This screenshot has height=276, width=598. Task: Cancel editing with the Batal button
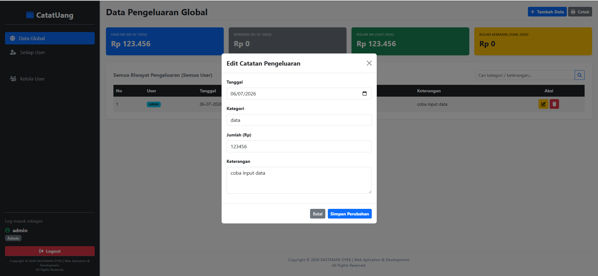coord(318,214)
